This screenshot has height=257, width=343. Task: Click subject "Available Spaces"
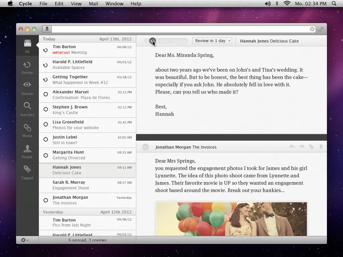(x=68, y=67)
